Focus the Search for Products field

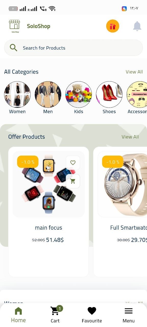click(73, 48)
